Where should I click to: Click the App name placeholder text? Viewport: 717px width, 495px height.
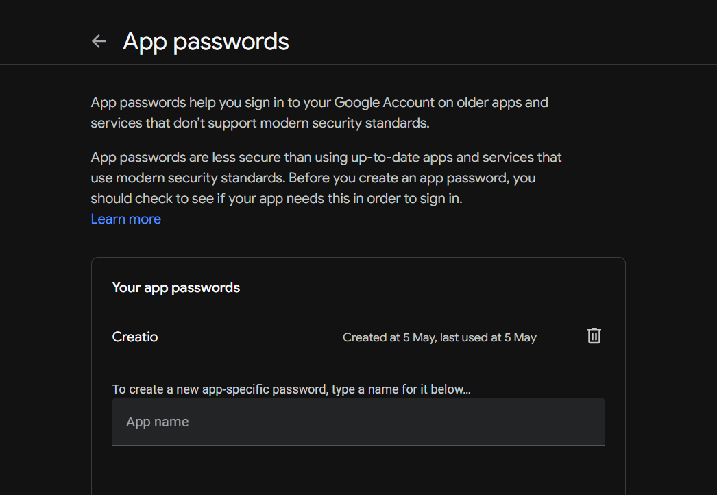[157, 422]
